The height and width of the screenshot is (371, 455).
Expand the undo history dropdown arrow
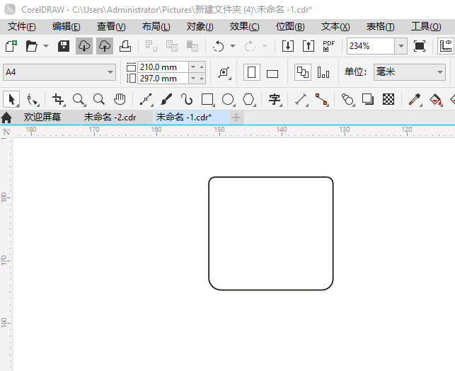[233, 46]
